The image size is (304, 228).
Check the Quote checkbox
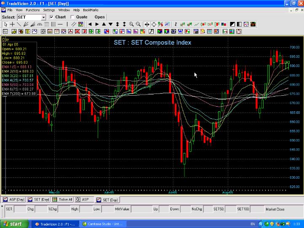[x=72, y=17]
